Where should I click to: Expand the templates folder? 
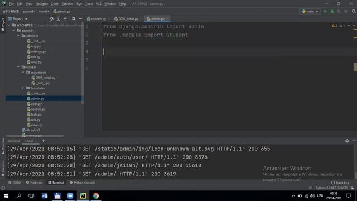tap(23, 88)
